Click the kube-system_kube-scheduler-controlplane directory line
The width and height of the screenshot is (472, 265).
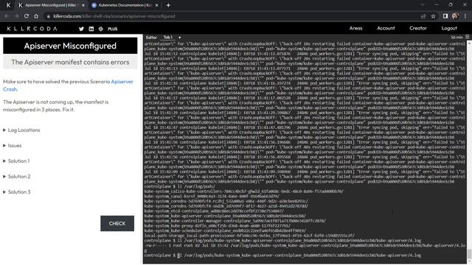pyautogui.click(x=225, y=230)
